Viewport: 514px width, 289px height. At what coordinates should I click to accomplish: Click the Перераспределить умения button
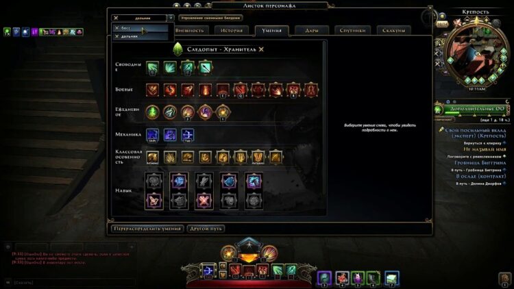click(147, 229)
